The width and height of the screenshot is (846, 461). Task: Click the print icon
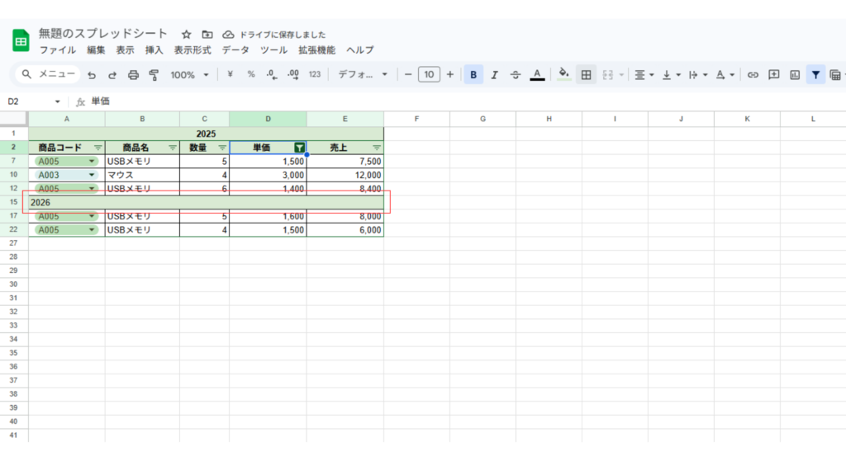coord(133,75)
